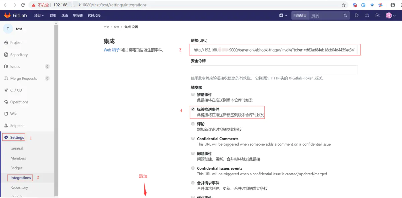Uncheck the 标签推送事件 checkbox

point(193,109)
